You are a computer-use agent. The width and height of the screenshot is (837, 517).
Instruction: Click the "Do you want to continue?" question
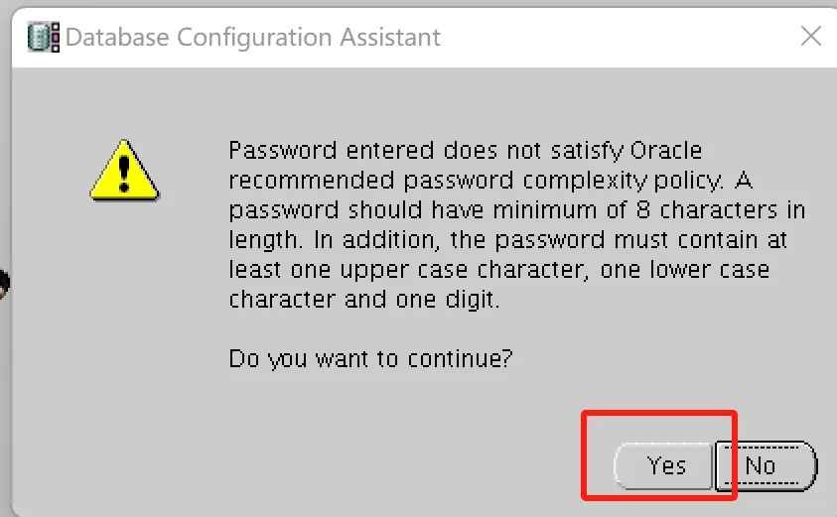click(370, 357)
